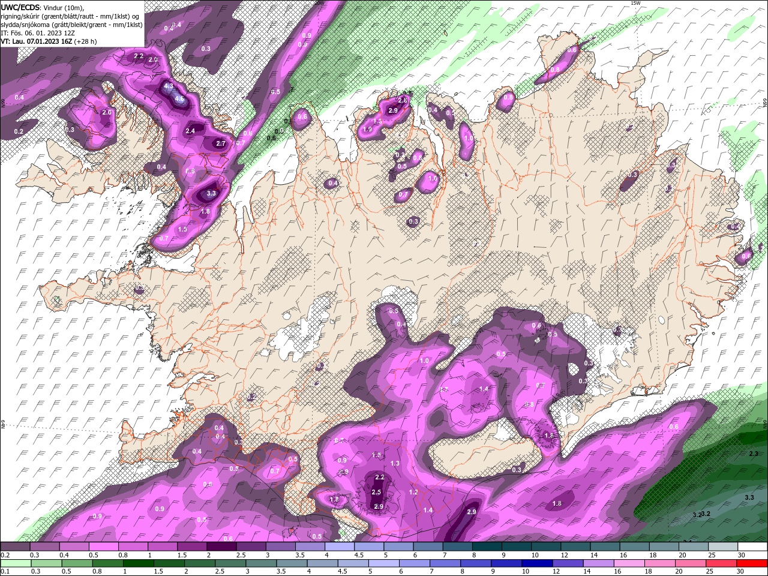Click the pale green 0.1 swatch in the lower legend
This screenshot has width=768, height=576.
[x=15, y=563]
